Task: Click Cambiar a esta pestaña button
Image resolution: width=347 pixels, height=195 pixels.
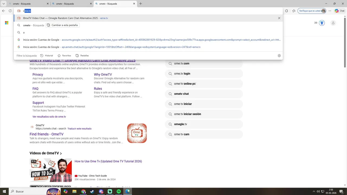Action: click(x=62, y=25)
